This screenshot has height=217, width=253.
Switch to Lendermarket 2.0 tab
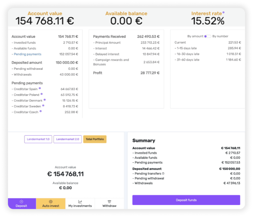67,139
